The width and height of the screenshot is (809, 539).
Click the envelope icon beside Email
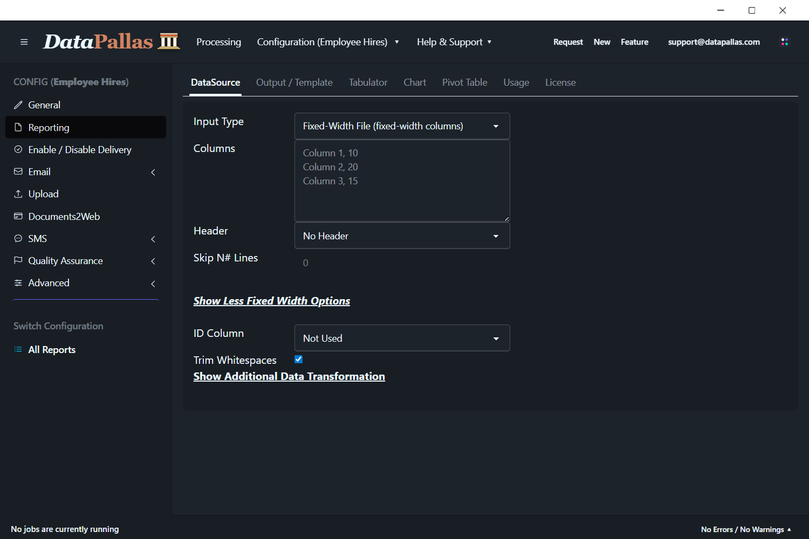18,171
